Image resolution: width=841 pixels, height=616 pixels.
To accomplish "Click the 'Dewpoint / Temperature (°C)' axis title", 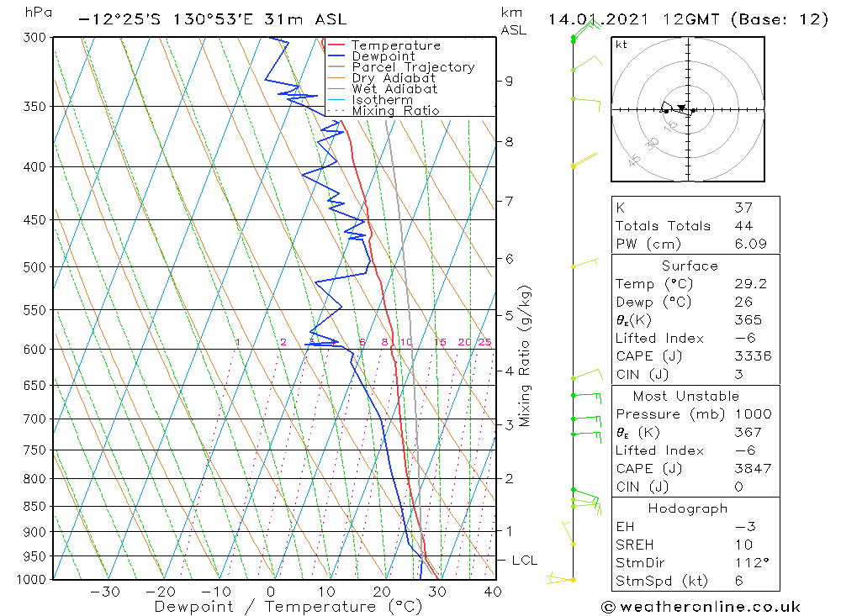I will (288, 607).
